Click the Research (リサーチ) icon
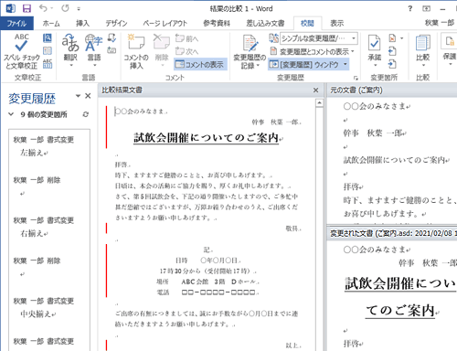 48,37
